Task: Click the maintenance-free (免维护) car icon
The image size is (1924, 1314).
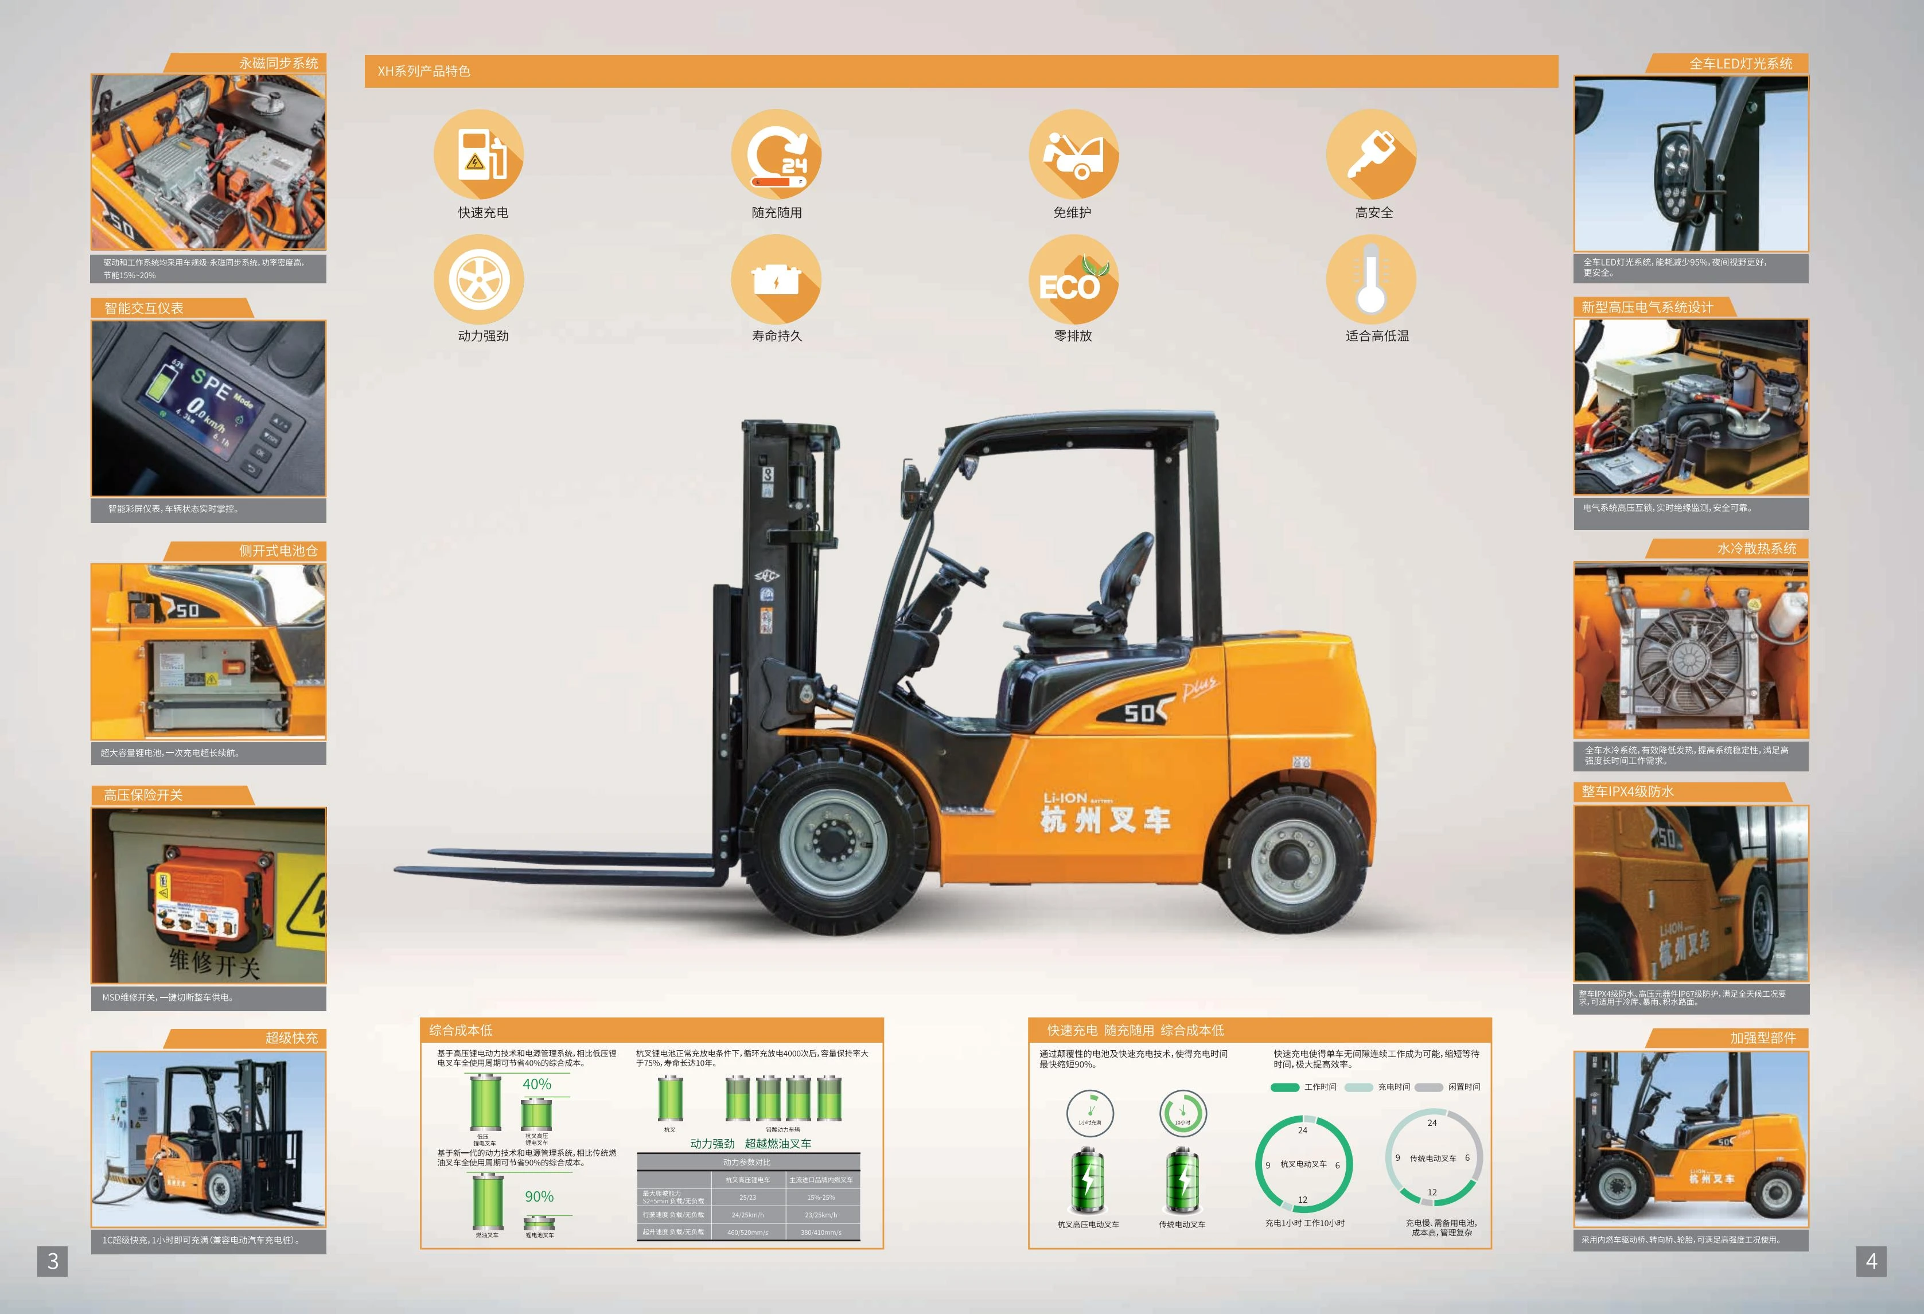Action: (x=1073, y=154)
